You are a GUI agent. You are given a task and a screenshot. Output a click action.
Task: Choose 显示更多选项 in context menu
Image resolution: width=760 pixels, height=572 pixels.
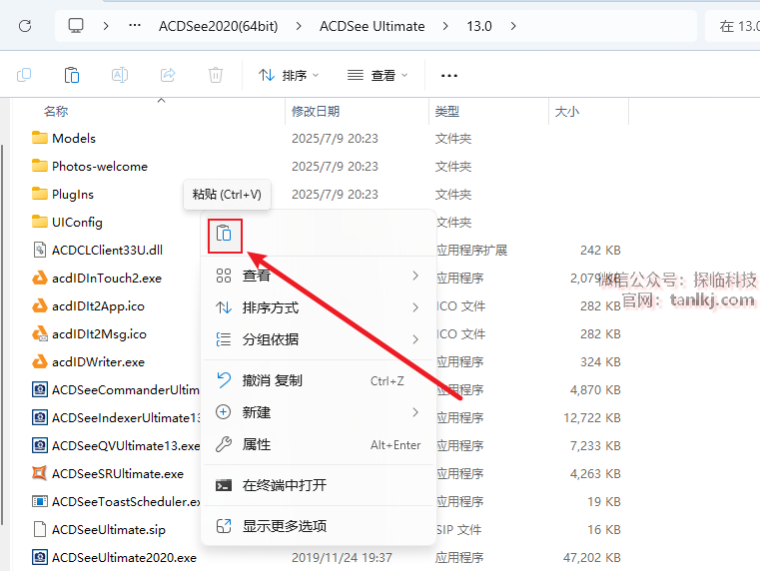point(319,526)
